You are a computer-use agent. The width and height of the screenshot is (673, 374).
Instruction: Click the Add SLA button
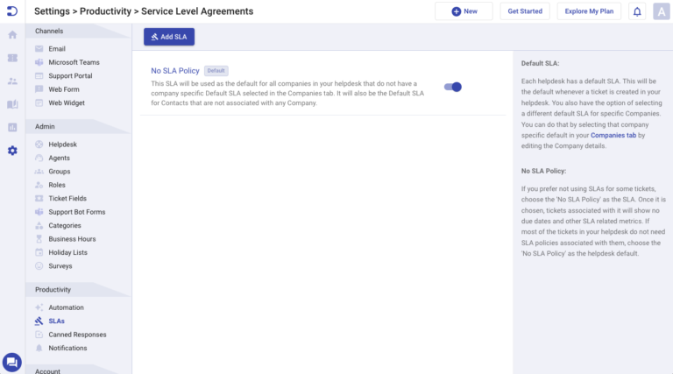[169, 37]
